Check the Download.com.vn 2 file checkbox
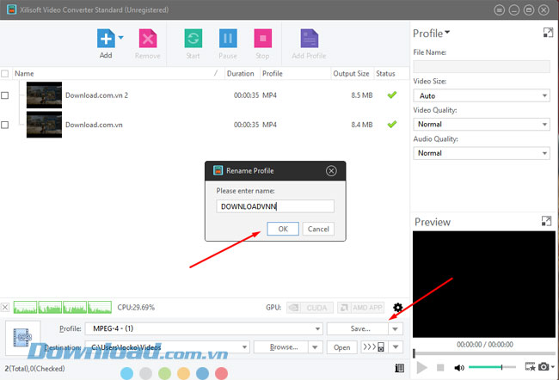The image size is (559, 380). [x=4, y=95]
